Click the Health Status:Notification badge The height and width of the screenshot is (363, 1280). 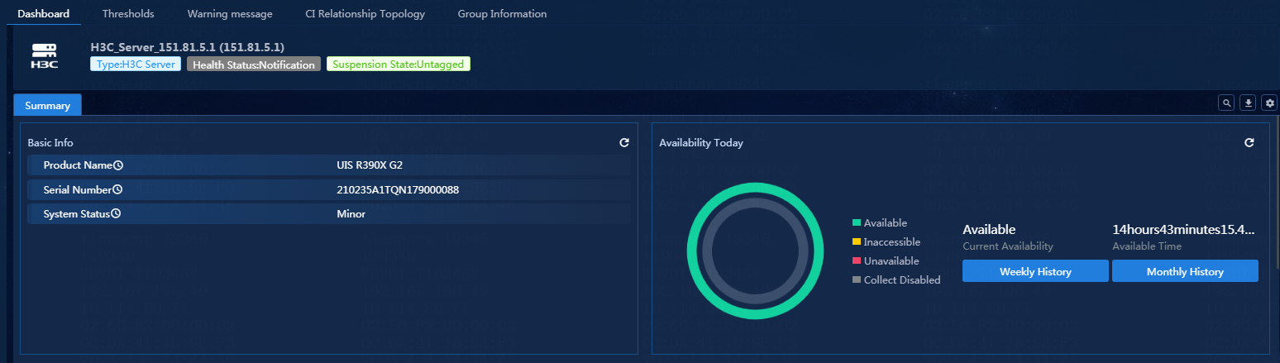[x=254, y=64]
